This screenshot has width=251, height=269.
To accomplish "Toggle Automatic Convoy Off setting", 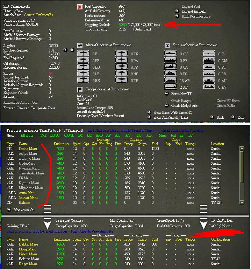I will point(21,102).
